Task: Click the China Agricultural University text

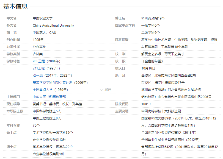Action: 53,26
